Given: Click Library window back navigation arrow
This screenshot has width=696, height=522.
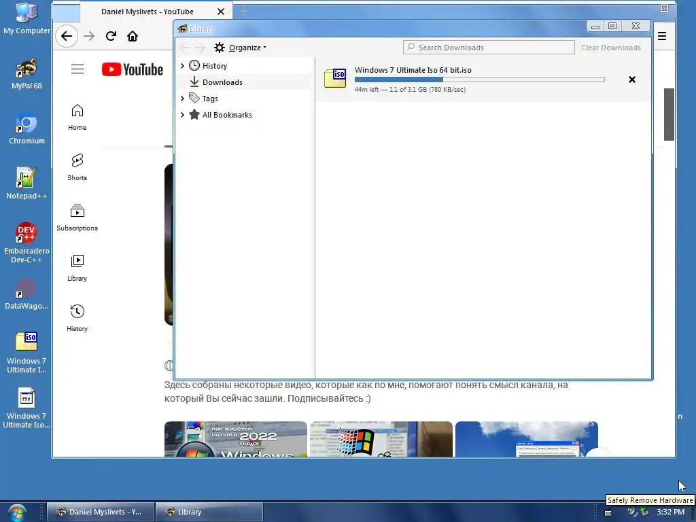Looking at the screenshot, I should pos(186,48).
